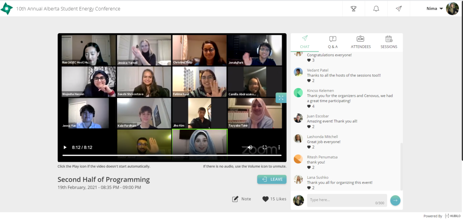The width and height of the screenshot is (463, 219).
Task: Click the conference logo in the header
Action: click(x=7, y=9)
